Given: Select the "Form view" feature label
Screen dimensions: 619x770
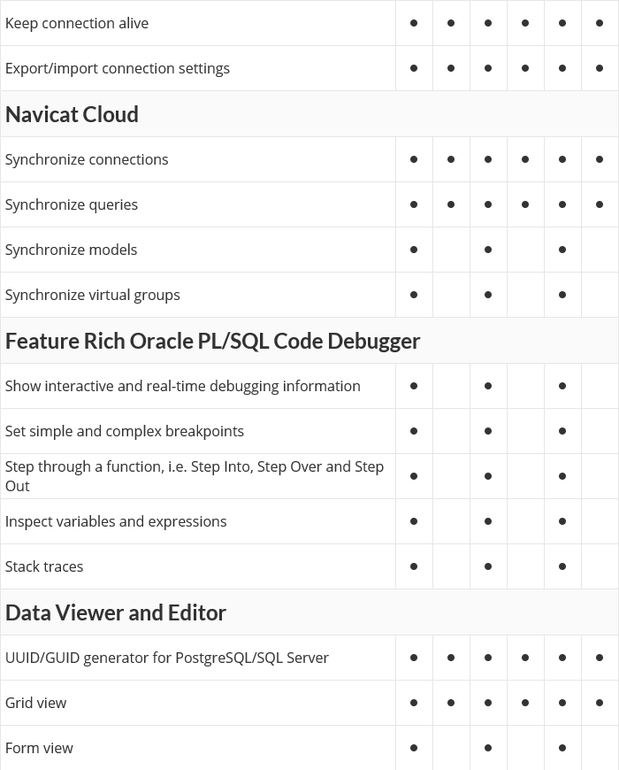Looking at the screenshot, I should 39,748.
